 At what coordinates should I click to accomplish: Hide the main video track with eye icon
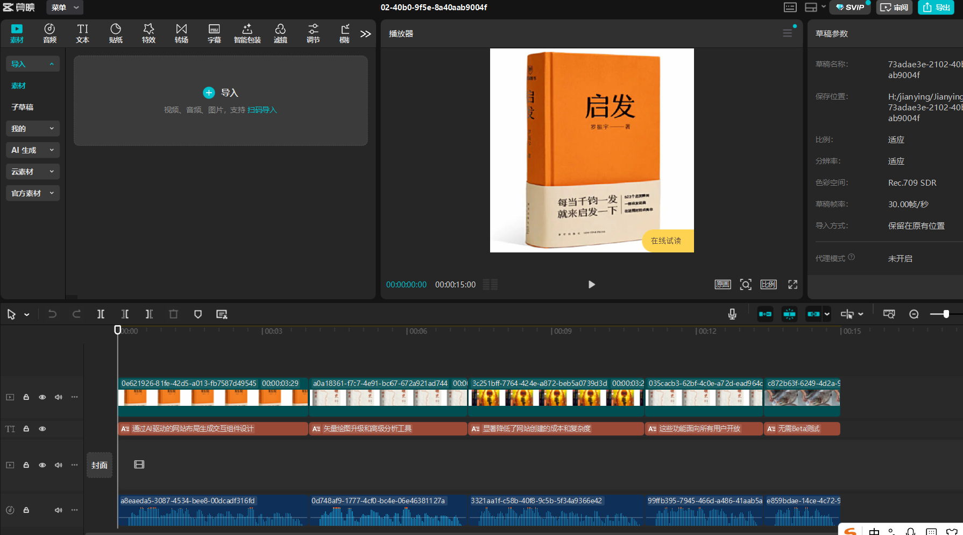(x=42, y=397)
